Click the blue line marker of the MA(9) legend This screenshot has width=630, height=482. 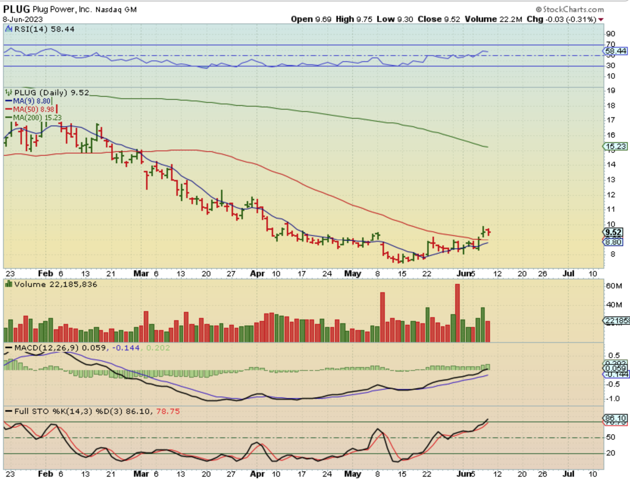click(9, 101)
